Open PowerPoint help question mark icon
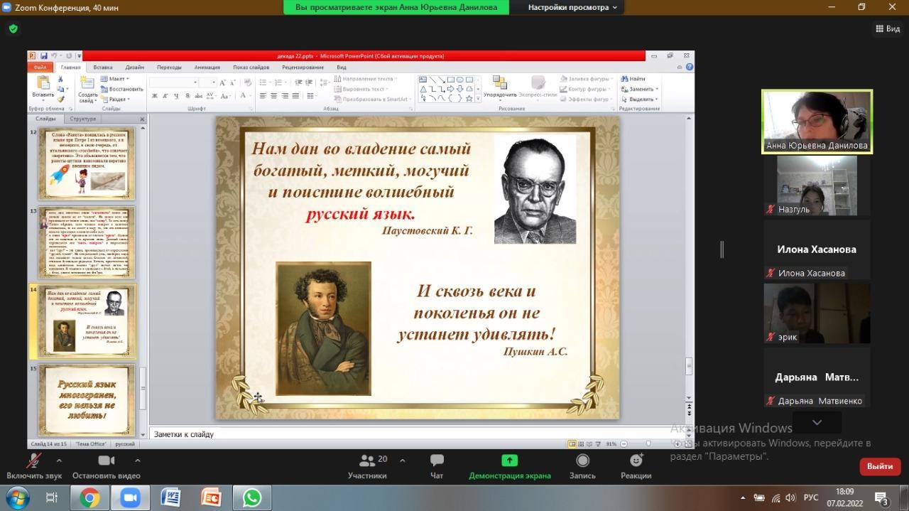The image size is (909, 511). tap(689, 67)
